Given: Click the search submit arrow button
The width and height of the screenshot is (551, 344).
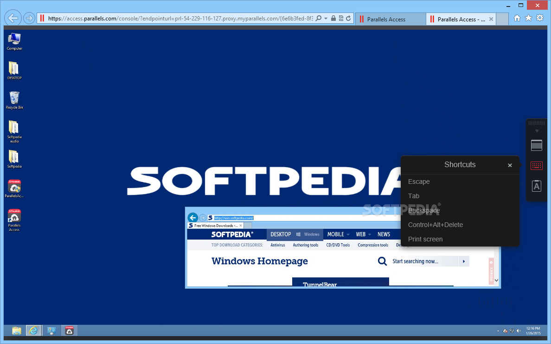Looking at the screenshot, I should 464,261.
